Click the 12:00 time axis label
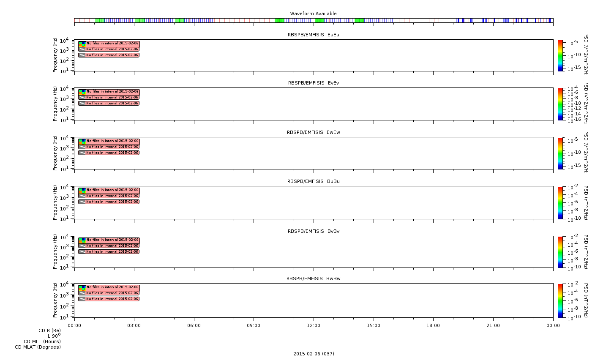The height and width of the screenshot is (363, 595). pos(314,325)
